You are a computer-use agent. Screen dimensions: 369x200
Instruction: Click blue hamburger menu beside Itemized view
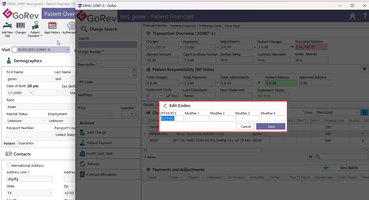(x=364, y=113)
